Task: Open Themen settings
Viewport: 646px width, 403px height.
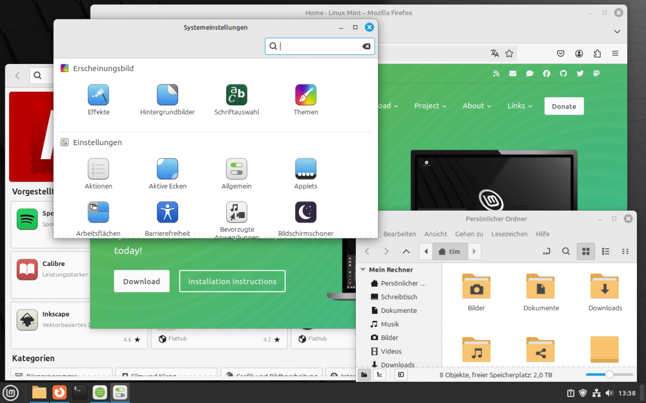Action: coord(306,100)
